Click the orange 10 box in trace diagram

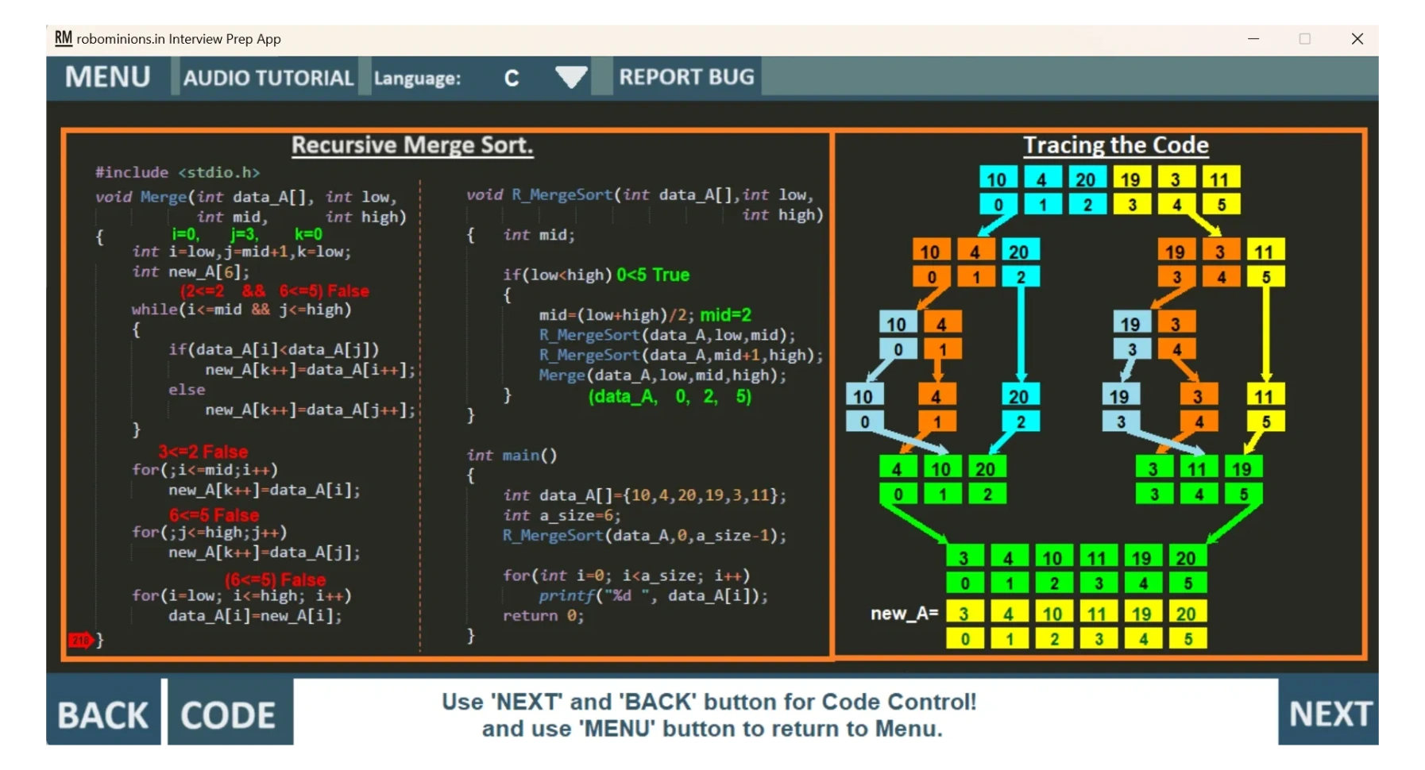coord(931,250)
